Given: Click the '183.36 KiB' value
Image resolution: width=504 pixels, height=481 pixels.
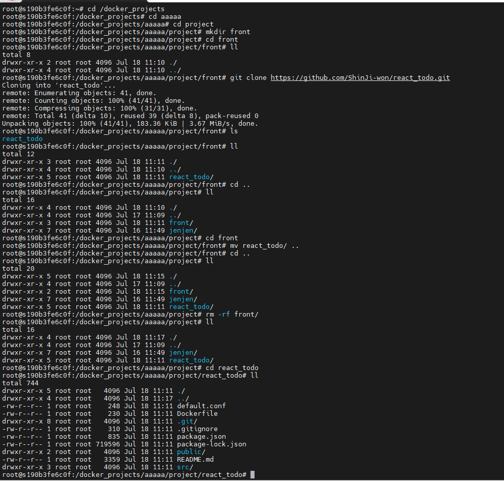Looking at the screenshot, I should [156, 124].
